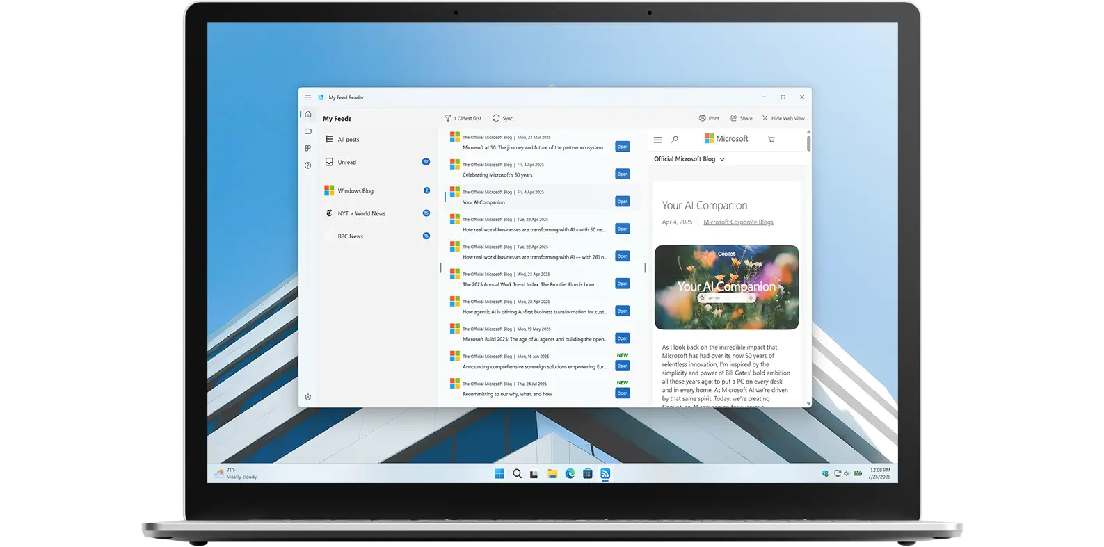
Task: Open the NYT > World News feed
Action: pos(378,213)
